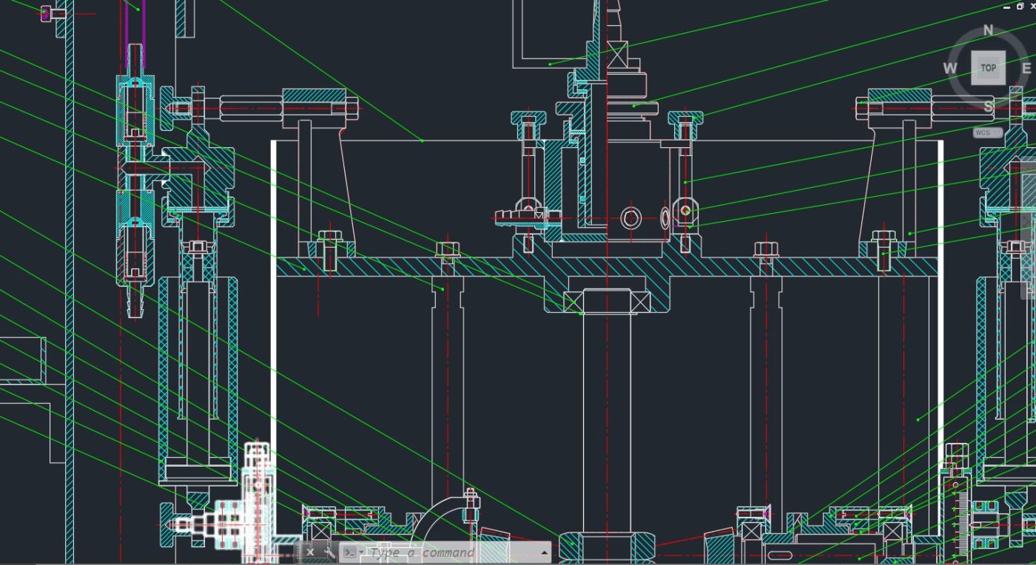Click E on the ViewCube compass

(x=1027, y=68)
